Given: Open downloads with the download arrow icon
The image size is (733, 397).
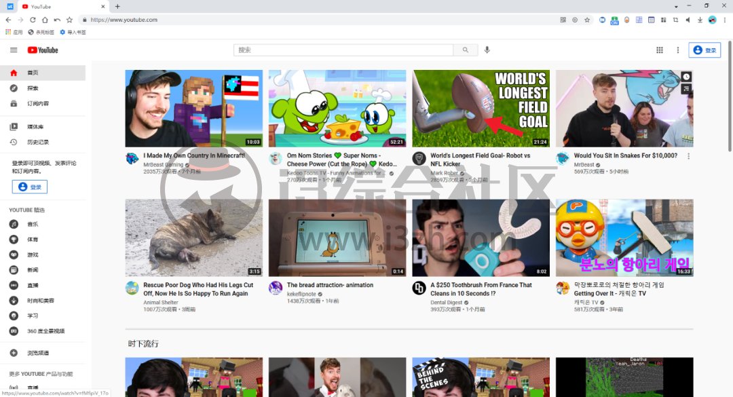Looking at the screenshot, I should click(700, 20).
